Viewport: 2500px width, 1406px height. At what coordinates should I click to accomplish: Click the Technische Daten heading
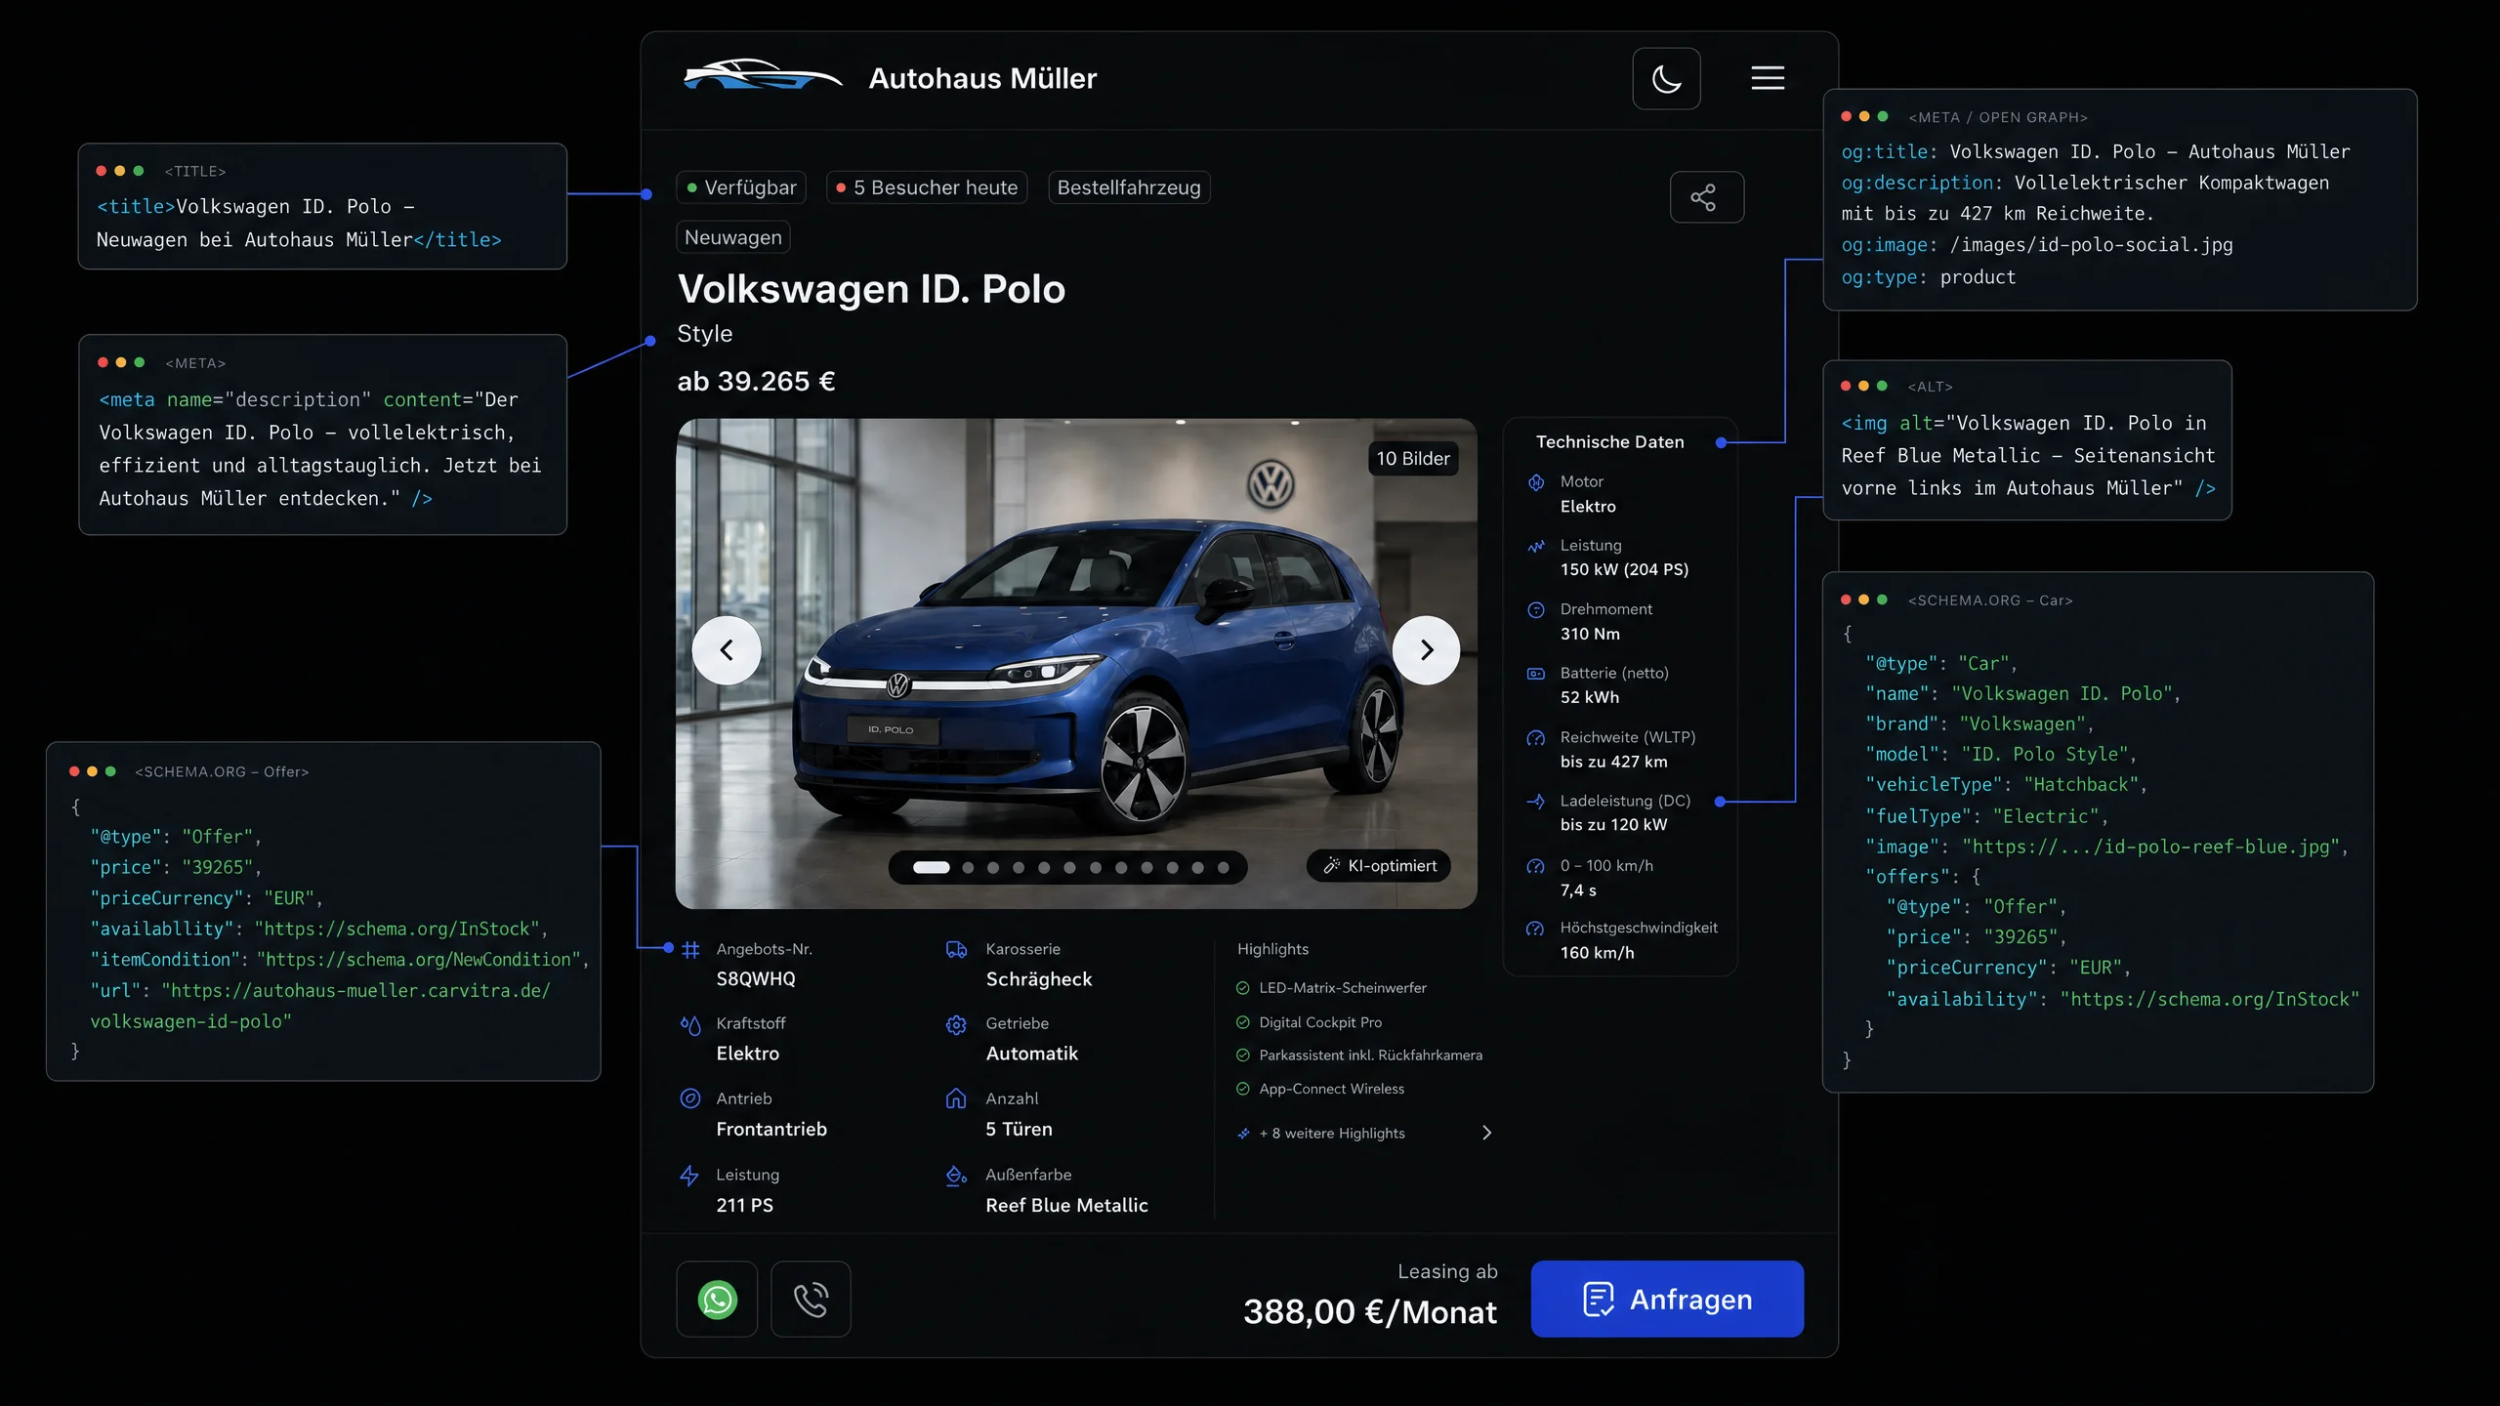[x=1610, y=442]
